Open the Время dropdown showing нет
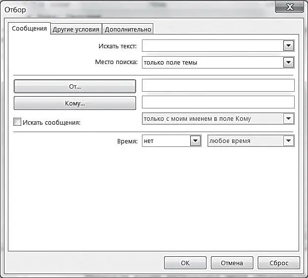The height and width of the screenshot is (278, 308). pyautogui.click(x=171, y=140)
